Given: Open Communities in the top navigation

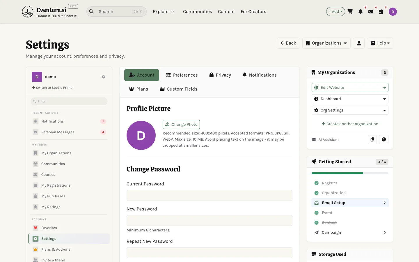Looking at the screenshot, I should pos(198,12).
